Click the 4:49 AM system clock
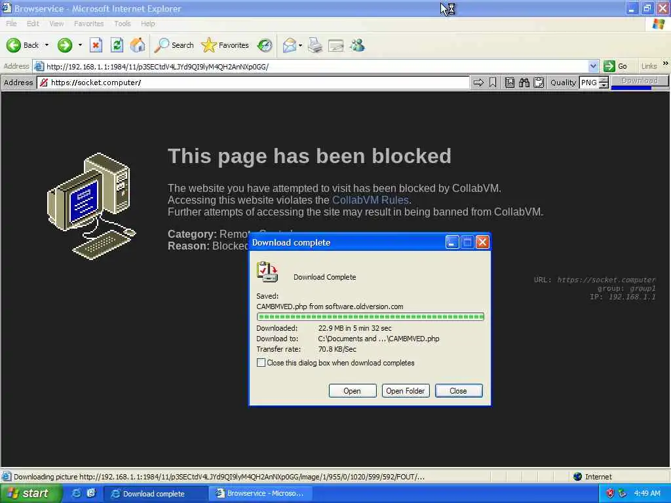The width and height of the screenshot is (671, 503). tap(647, 494)
